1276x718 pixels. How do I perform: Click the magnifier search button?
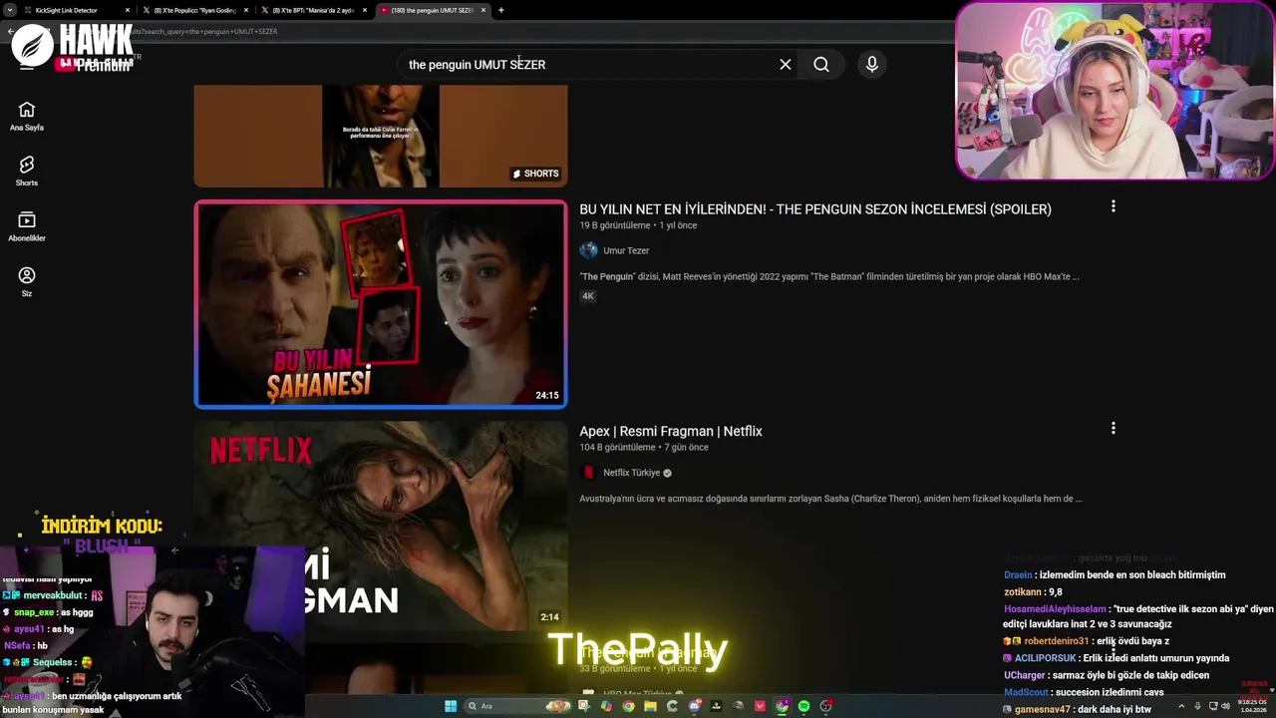pos(821,64)
